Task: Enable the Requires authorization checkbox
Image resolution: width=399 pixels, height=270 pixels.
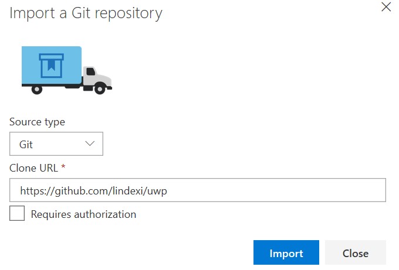Action: point(17,213)
